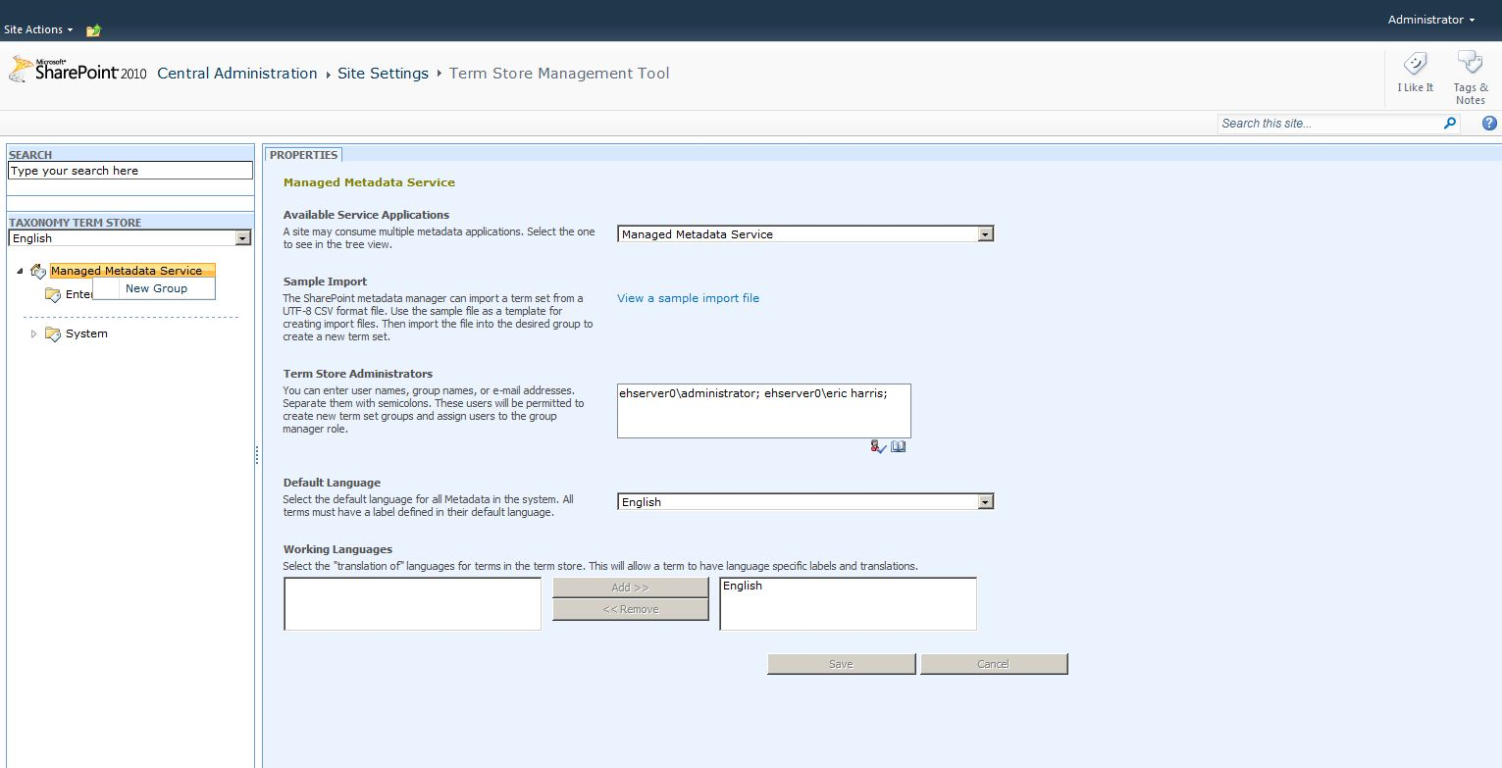Open View a sample import file
The height and width of the screenshot is (768, 1502).
pos(688,298)
